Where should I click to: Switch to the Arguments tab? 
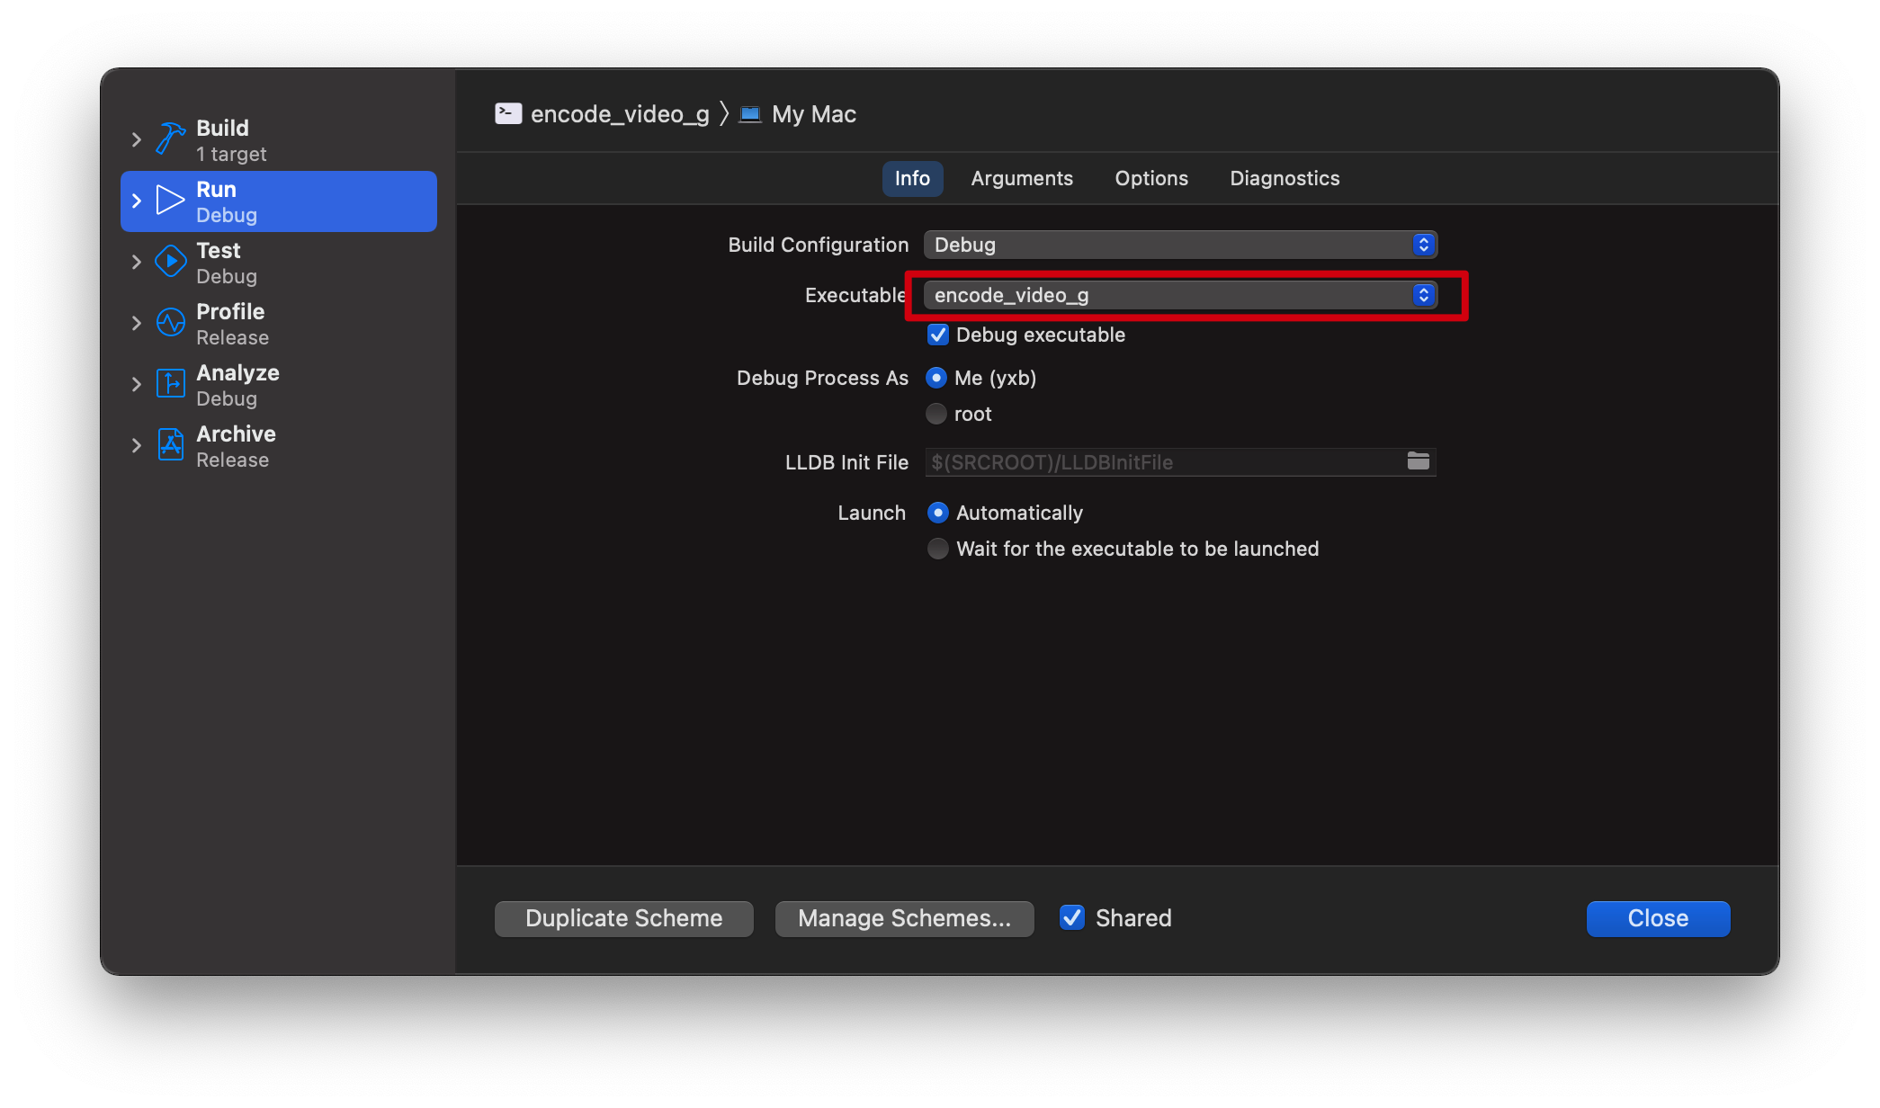pos(1022,178)
